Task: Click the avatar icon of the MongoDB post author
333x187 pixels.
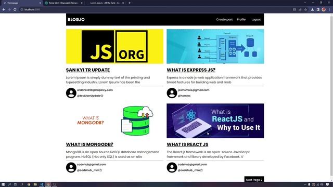Action: pyautogui.click(x=71, y=167)
